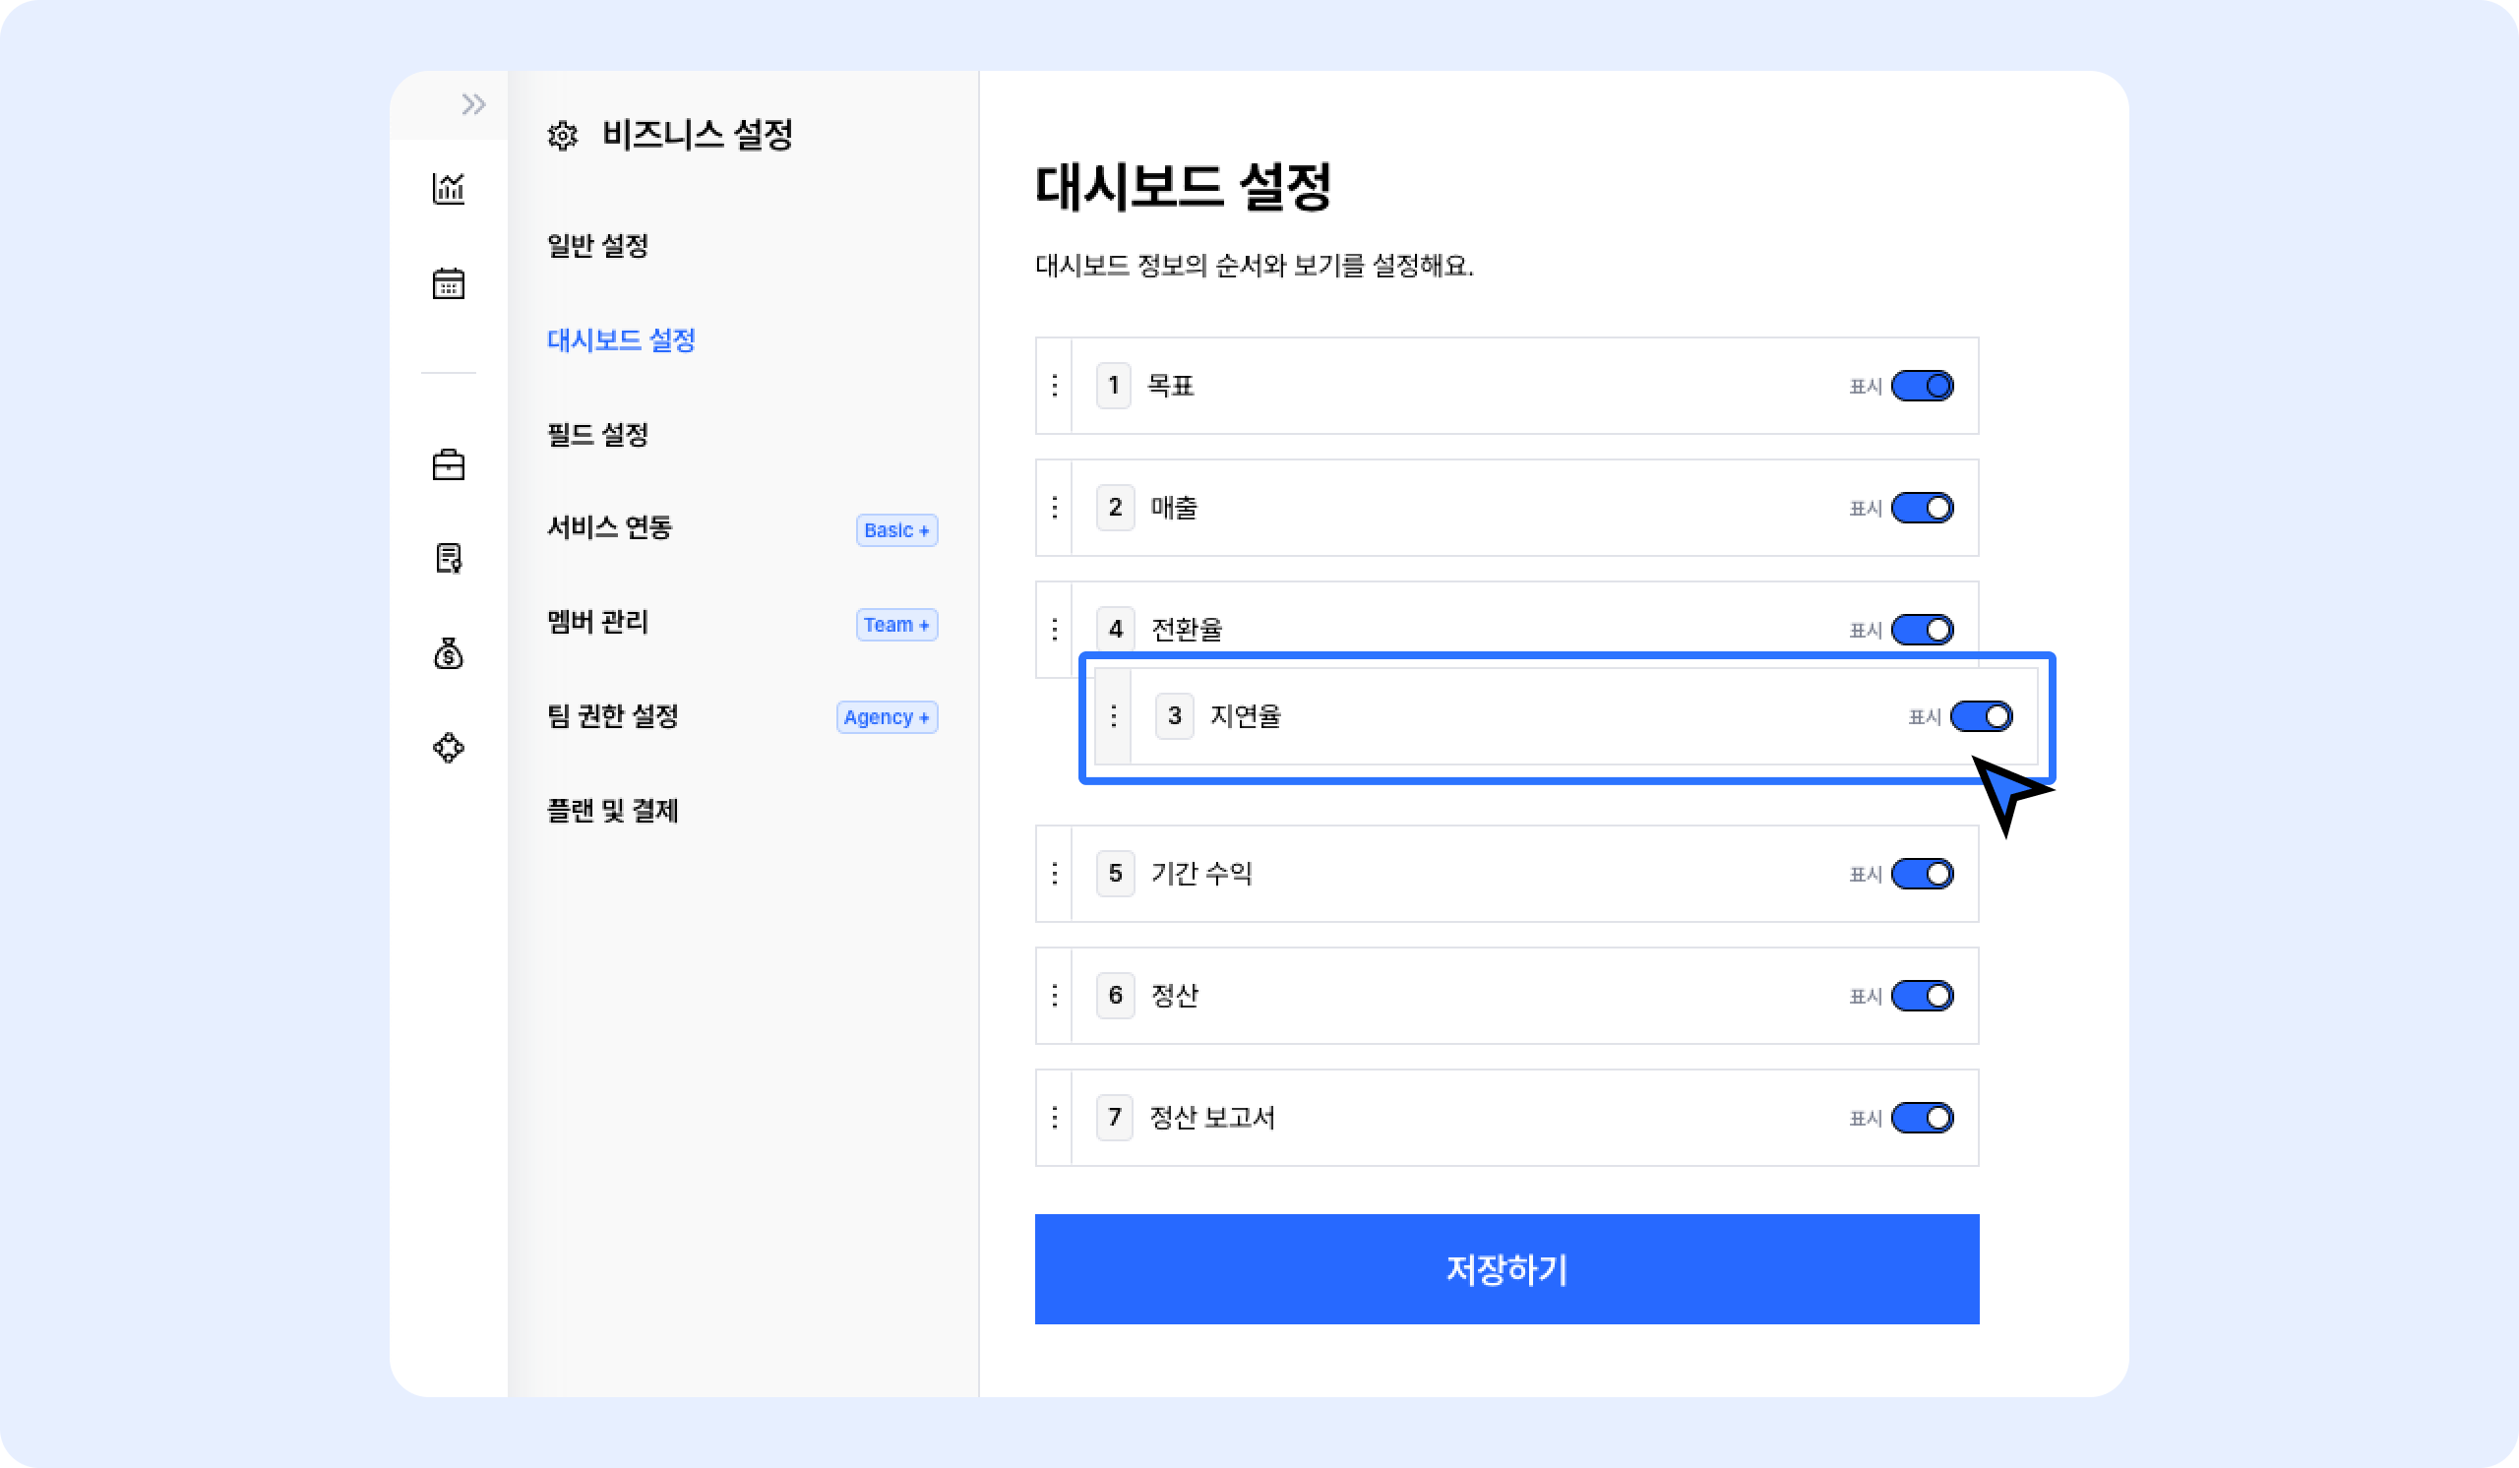The image size is (2519, 1468).
Task: Turn off the 정산 보고서 display switch
Action: coord(1922,1118)
